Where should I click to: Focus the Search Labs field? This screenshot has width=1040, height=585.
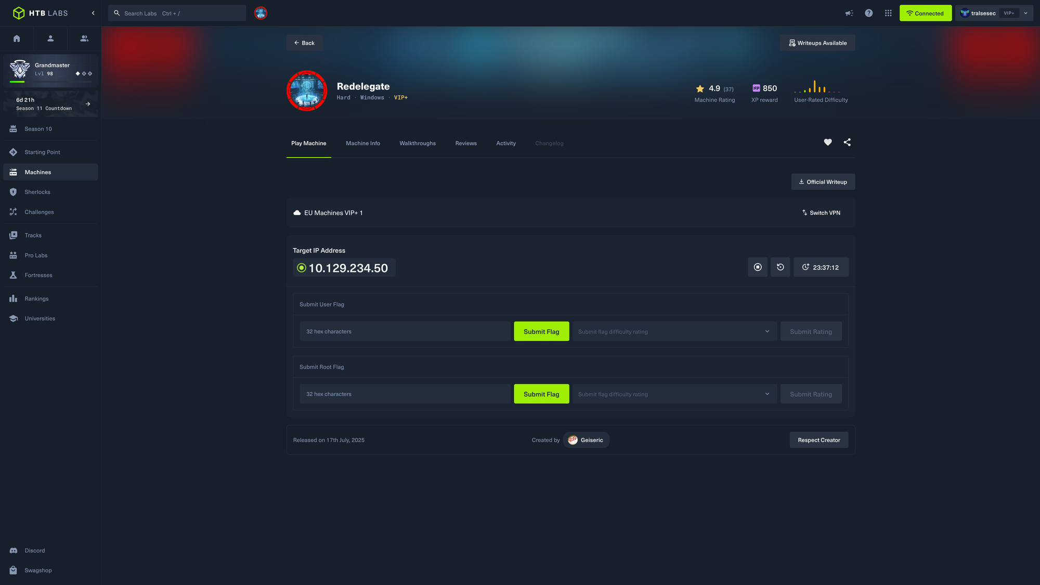tap(177, 13)
